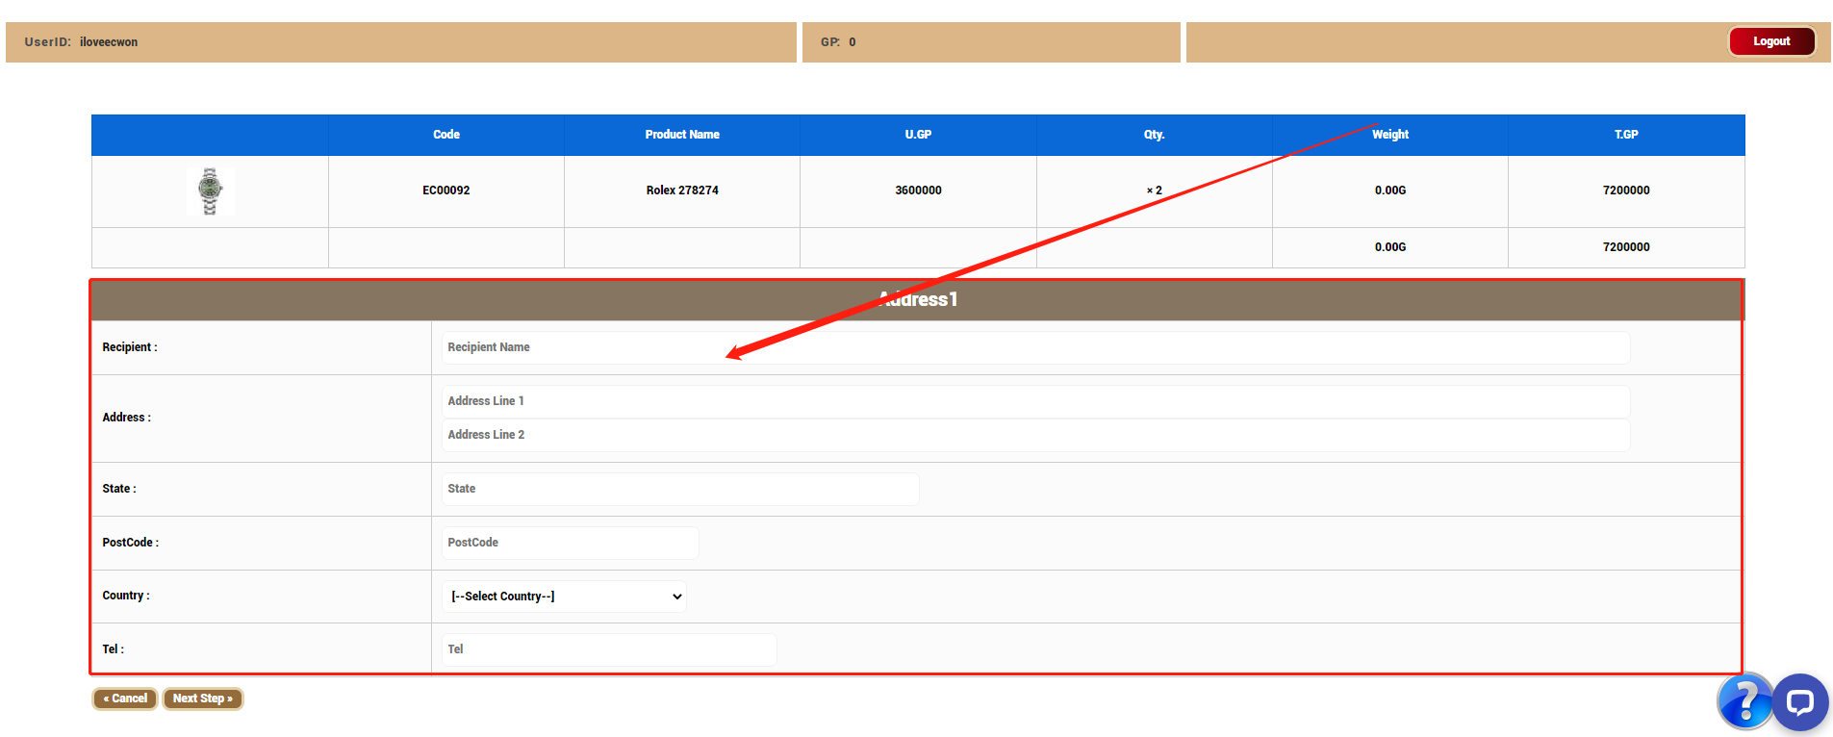Click the blue question mark help icon
This screenshot has height=737, width=1833.
(x=1744, y=700)
